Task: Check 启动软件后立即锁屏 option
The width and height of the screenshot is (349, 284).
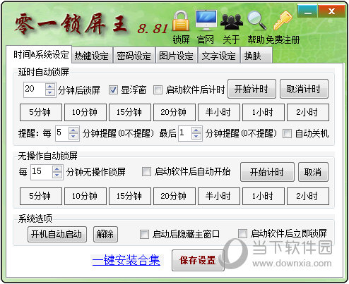Action: coord(242,233)
